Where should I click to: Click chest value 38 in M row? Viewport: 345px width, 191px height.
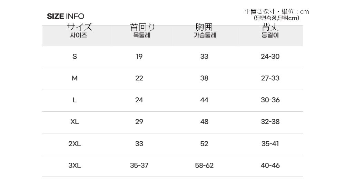(x=204, y=78)
